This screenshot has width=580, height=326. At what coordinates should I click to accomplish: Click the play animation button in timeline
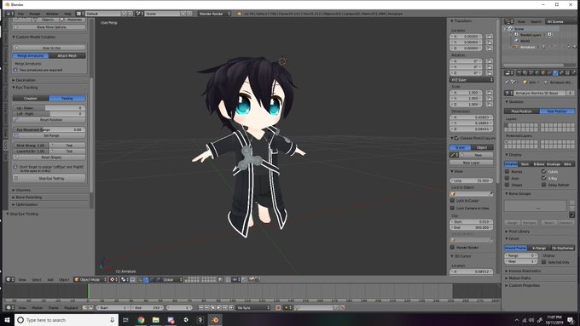click(x=218, y=307)
